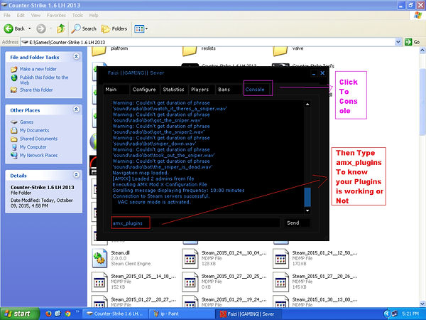Toggle the Folders pane button

pos(114,28)
